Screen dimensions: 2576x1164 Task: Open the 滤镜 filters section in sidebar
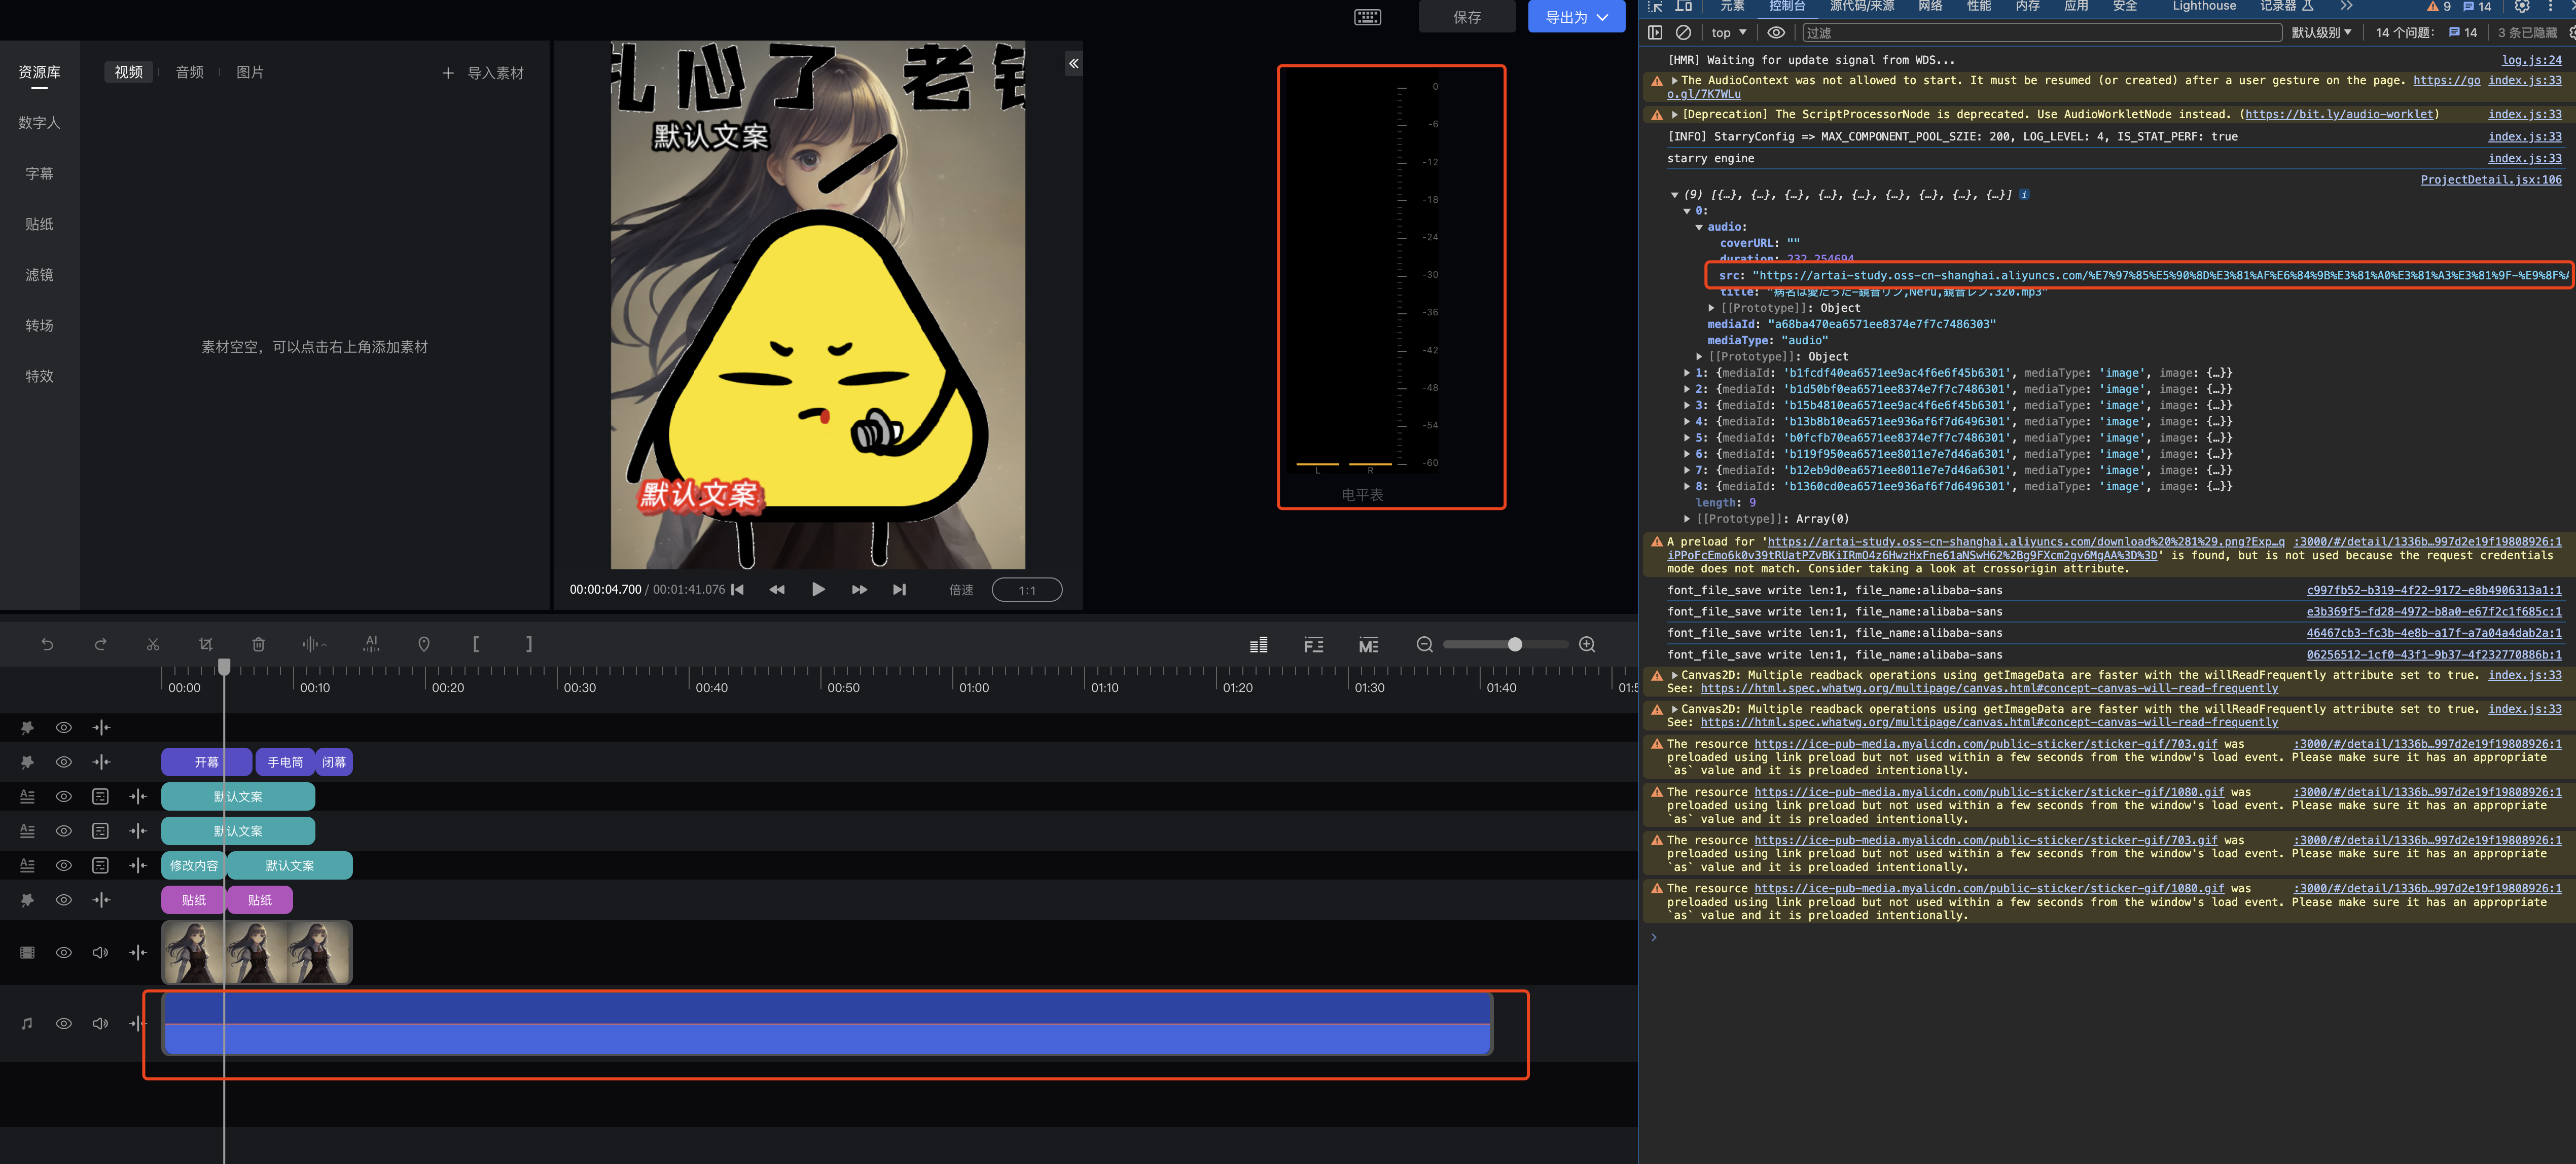click(39, 275)
